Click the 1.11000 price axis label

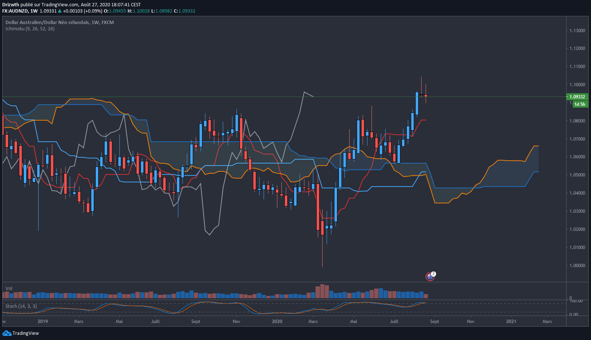point(577,67)
